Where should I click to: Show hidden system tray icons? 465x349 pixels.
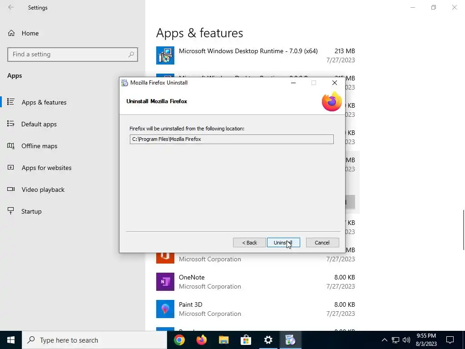click(384, 340)
